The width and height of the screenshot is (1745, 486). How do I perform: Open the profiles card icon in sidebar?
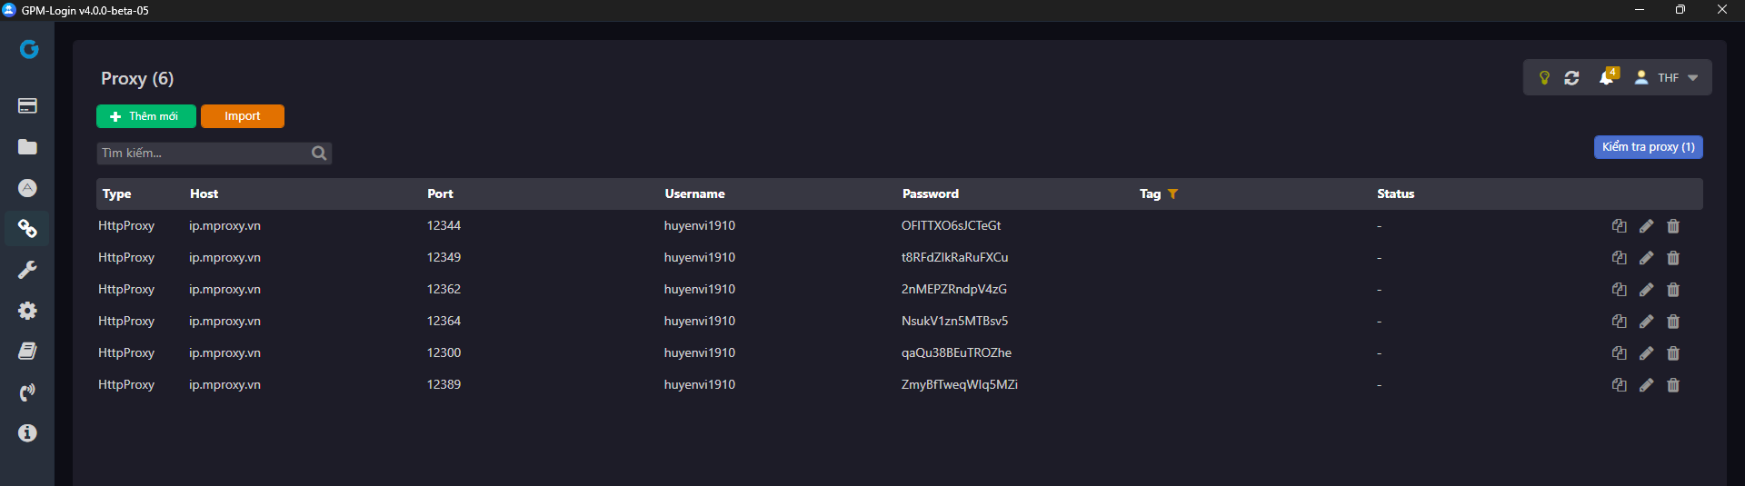click(27, 105)
